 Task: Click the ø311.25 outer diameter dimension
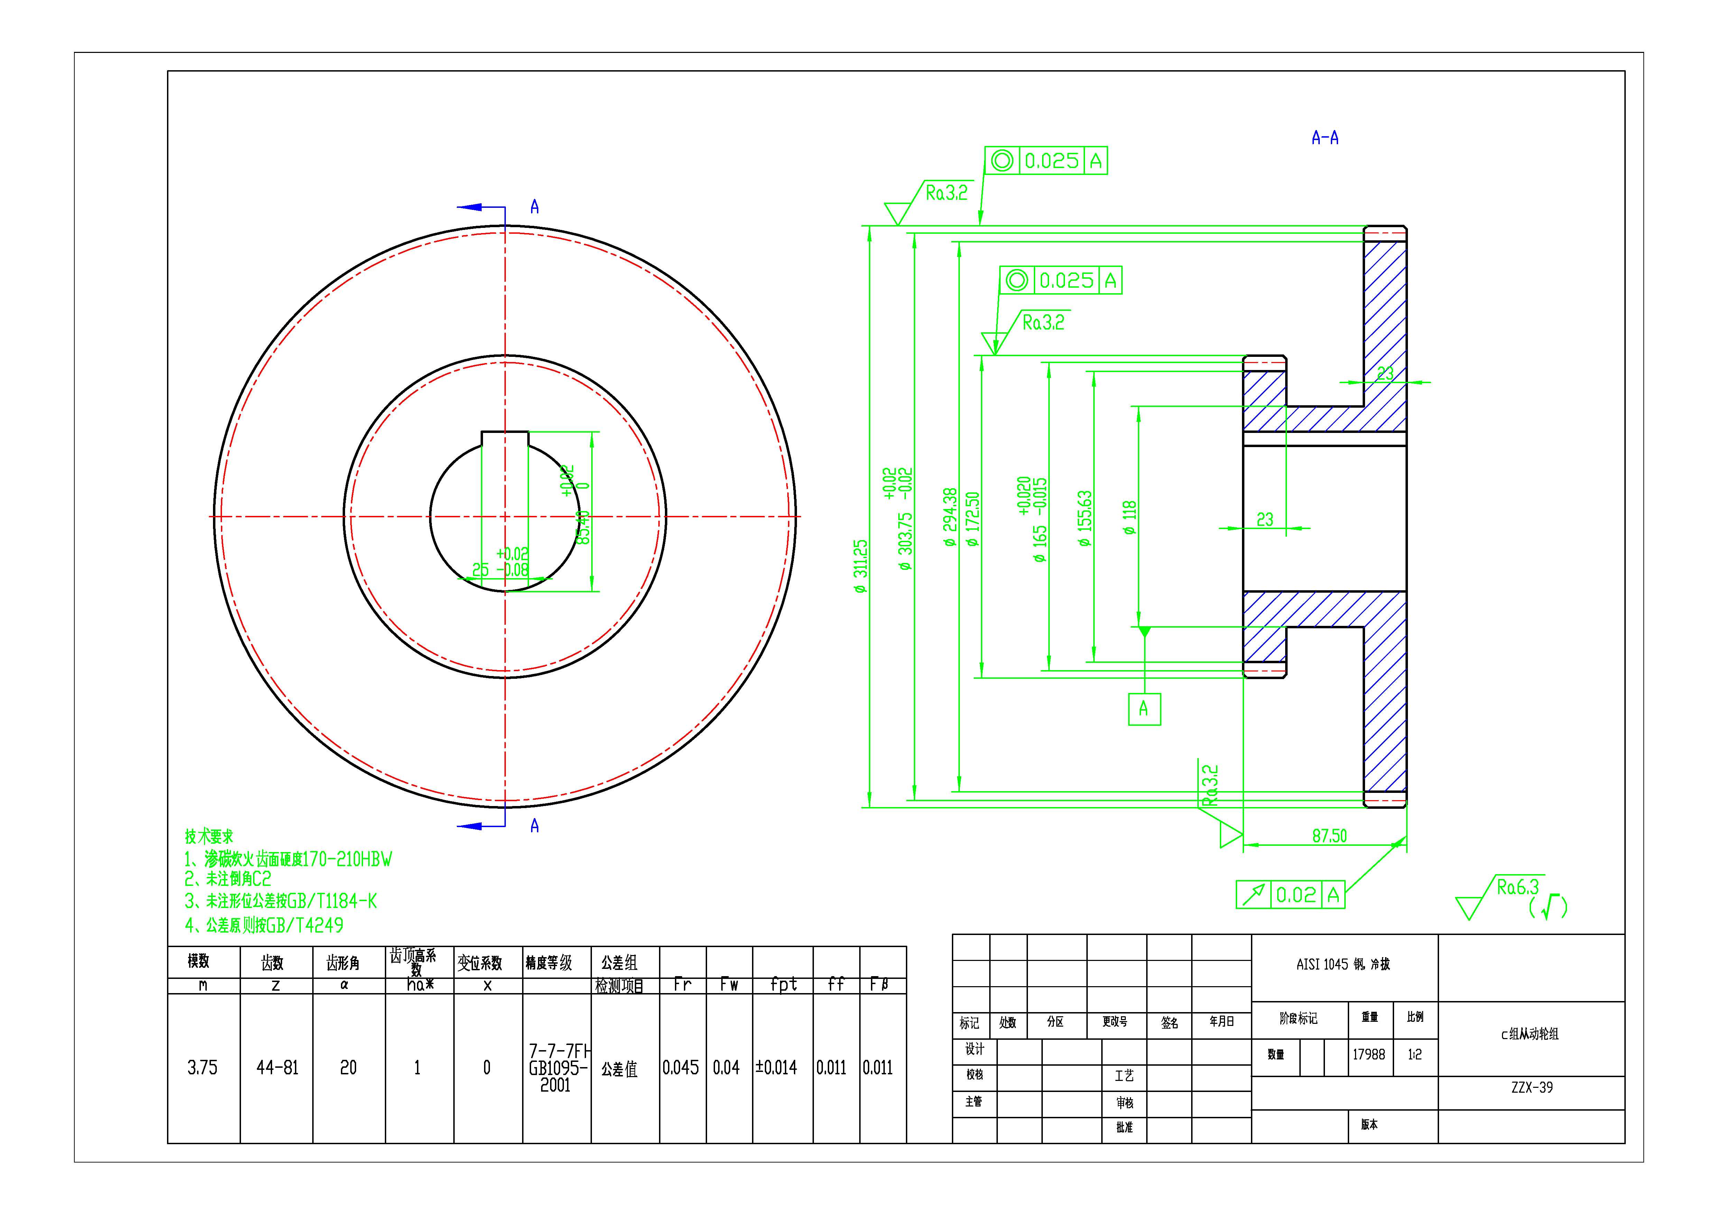point(860,566)
